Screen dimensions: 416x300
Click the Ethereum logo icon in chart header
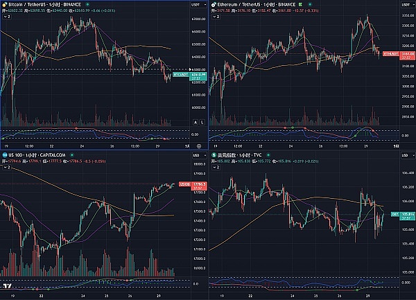[211, 3]
